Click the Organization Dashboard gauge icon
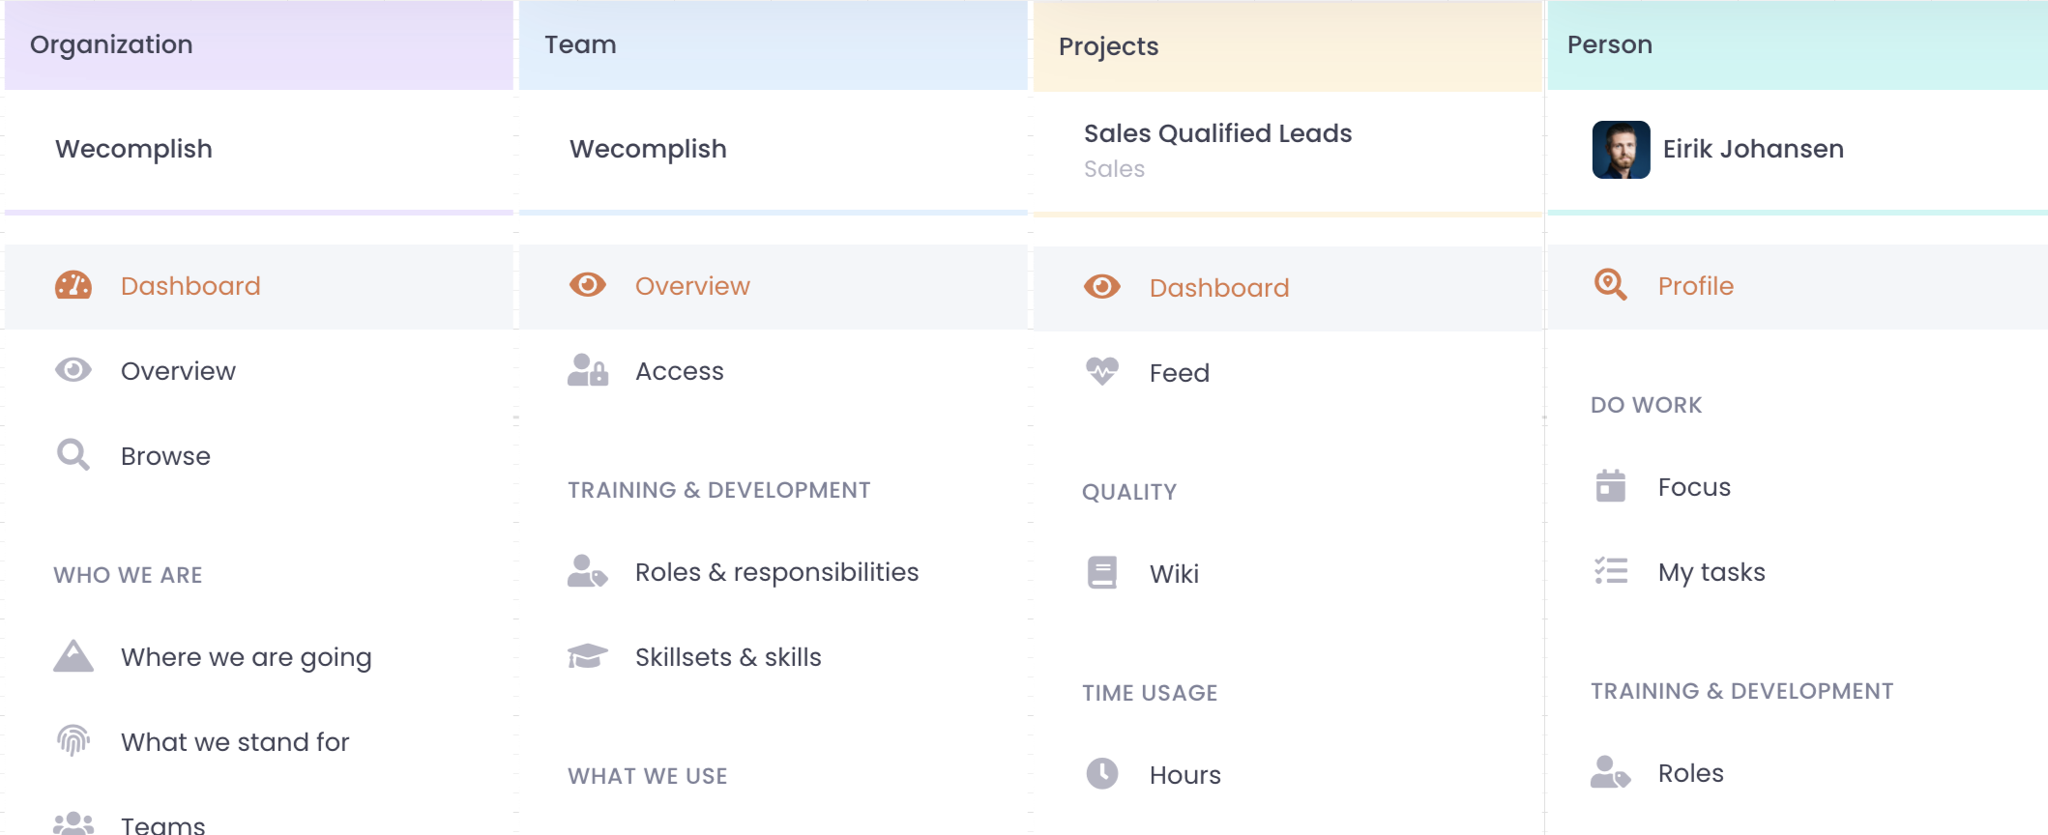This screenshot has width=2048, height=835. [x=73, y=285]
